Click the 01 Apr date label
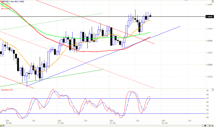The width and height of the screenshot is (214, 127). point(113,123)
